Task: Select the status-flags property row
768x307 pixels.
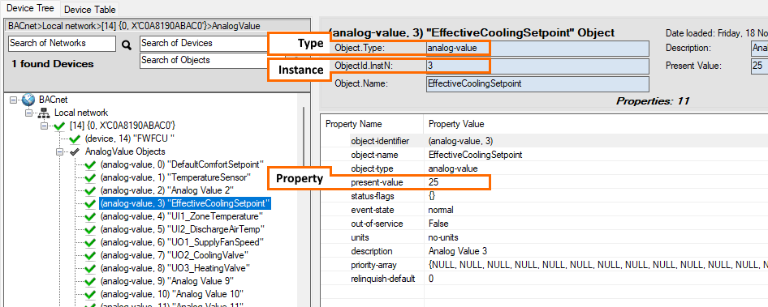Action: click(x=544, y=196)
